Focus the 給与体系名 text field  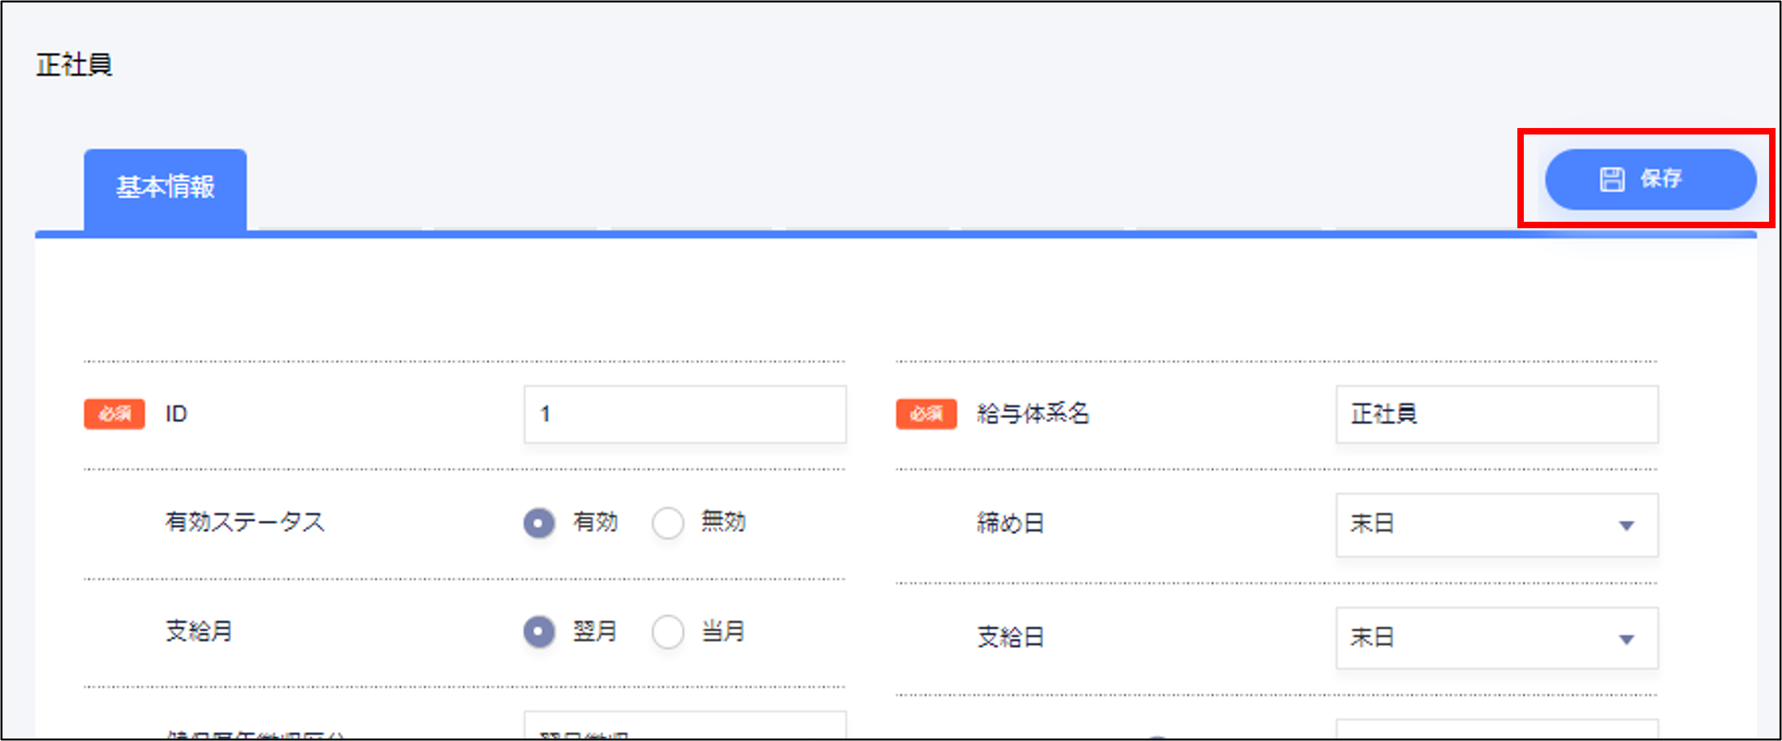tap(1496, 414)
